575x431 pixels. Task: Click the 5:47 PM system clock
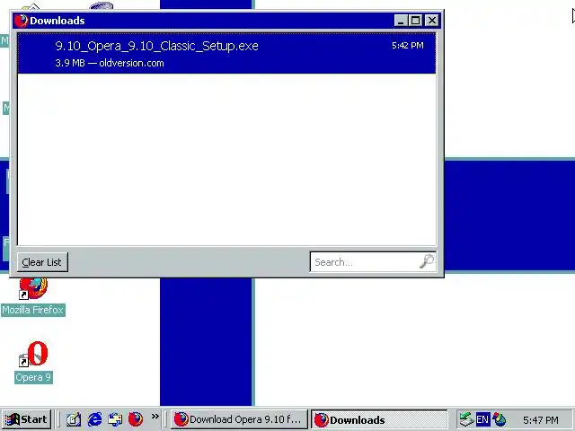pyautogui.click(x=541, y=419)
